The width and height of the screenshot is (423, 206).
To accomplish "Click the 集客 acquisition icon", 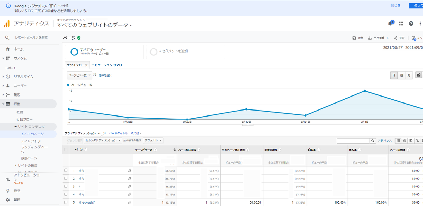I will pos(8,95).
